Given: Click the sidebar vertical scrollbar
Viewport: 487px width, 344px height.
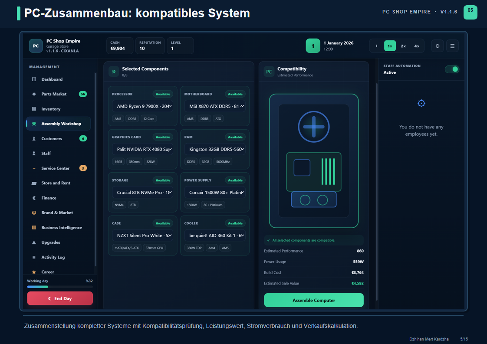Looking at the screenshot, I should [95, 170].
